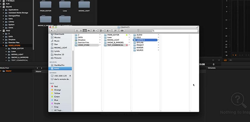Viewport: 250px width, 122px height.
Task: Expand Applications in Resolve tree
Action: 3,10
